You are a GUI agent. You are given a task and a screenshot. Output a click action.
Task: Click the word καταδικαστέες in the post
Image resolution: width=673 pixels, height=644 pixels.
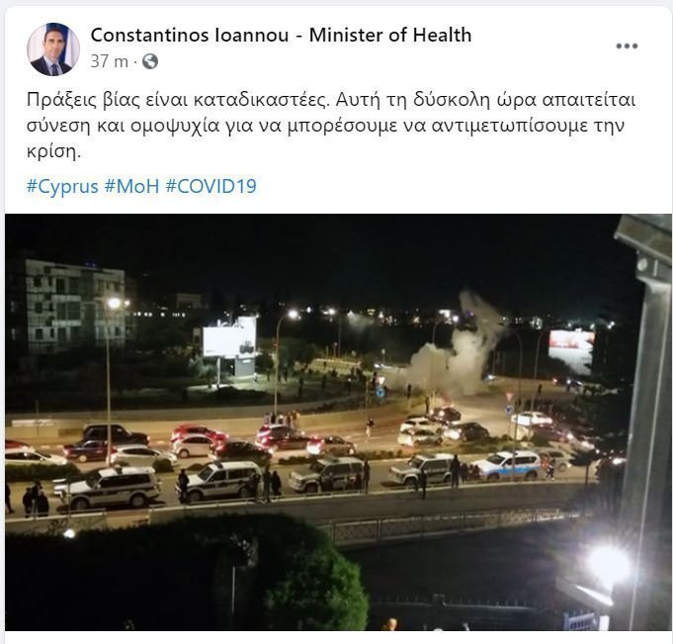click(x=261, y=100)
